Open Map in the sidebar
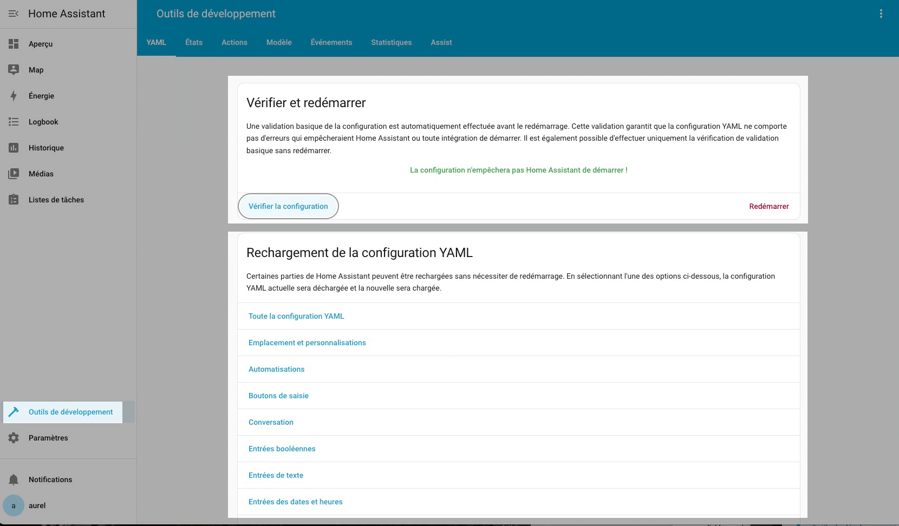The image size is (899, 526). click(x=68, y=70)
